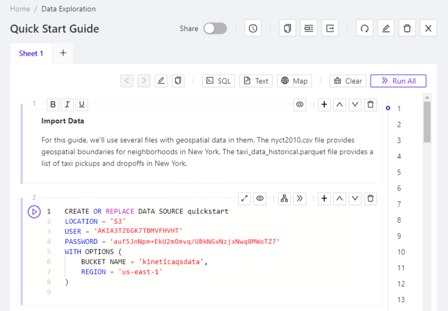
Task: Click the Run All button
Action: pyautogui.click(x=398, y=81)
